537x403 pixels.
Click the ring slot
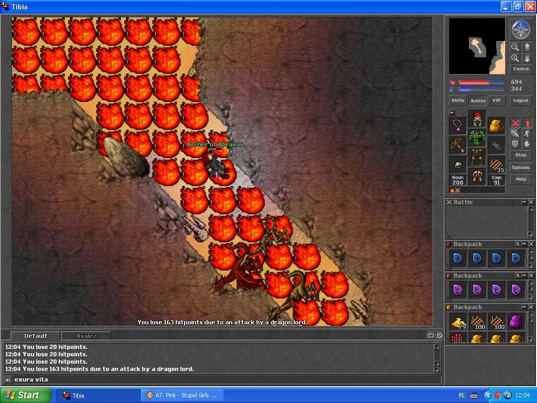click(x=458, y=164)
